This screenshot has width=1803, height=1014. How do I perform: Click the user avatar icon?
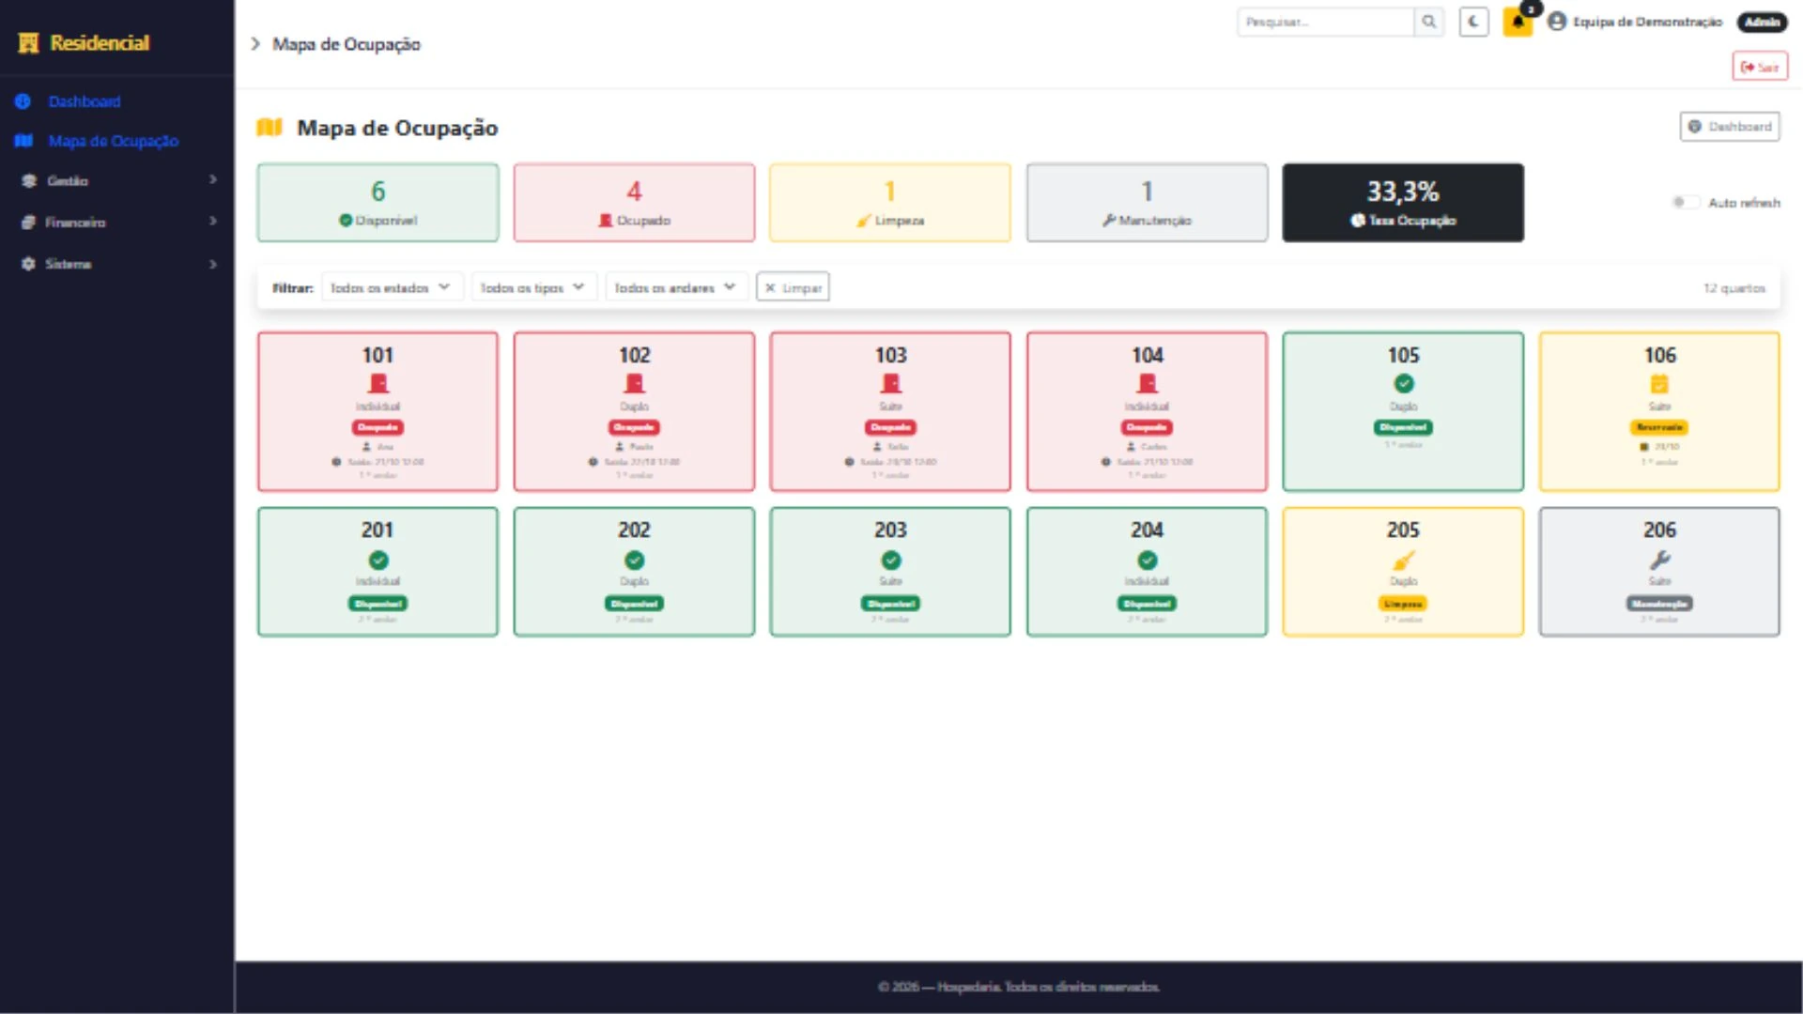click(1557, 22)
